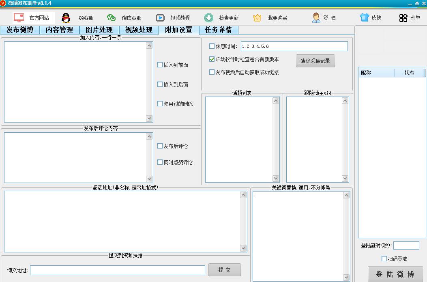
Task: Open the 菜单 grid icon
Action: 403,18
